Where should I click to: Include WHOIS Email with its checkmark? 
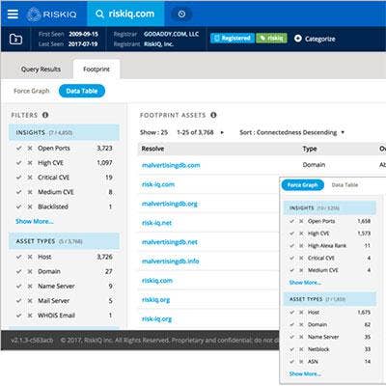(19, 316)
